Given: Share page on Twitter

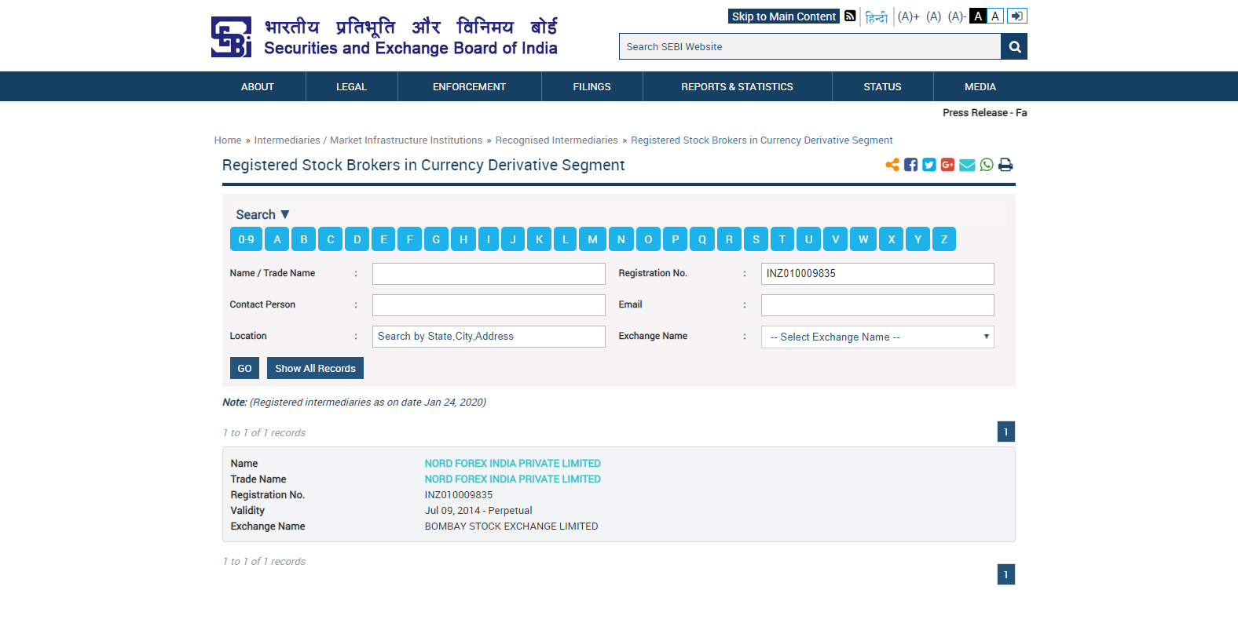Looking at the screenshot, I should (x=929, y=165).
